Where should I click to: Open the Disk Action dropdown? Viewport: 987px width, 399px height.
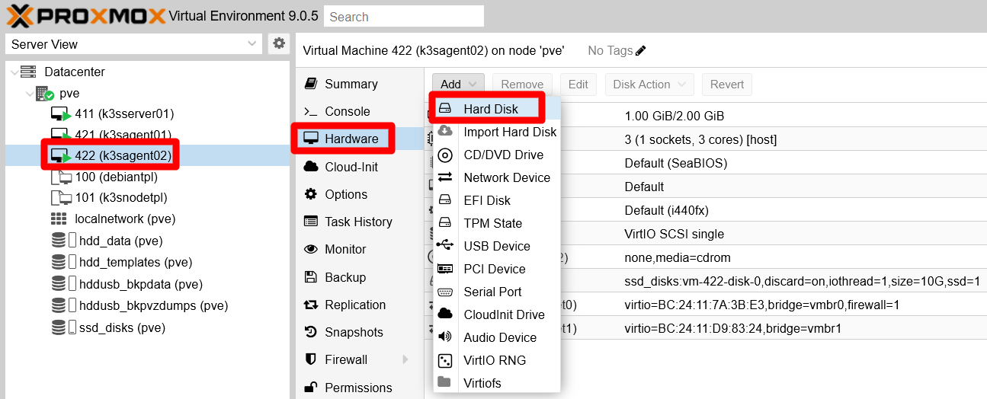click(649, 85)
